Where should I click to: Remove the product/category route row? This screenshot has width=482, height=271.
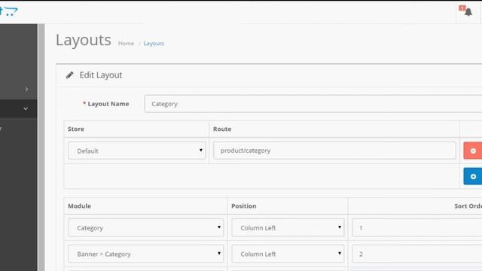pos(473,151)
